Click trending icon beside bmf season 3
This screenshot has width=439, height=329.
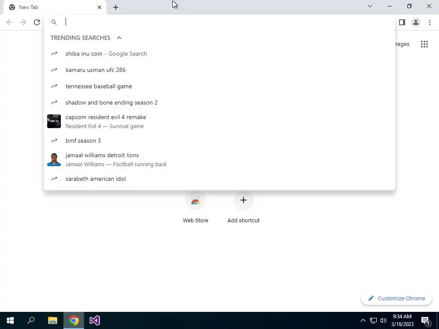coord(54,141)
